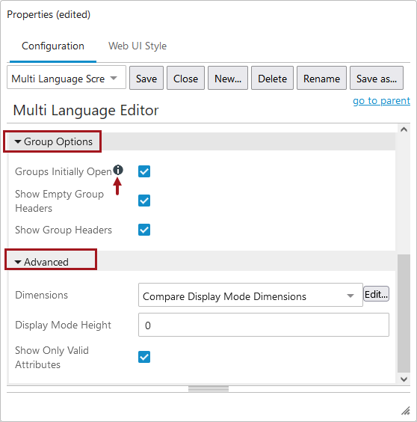
Task: Click the resize grip at the dialog corner
Action: (x=406, y=411)
